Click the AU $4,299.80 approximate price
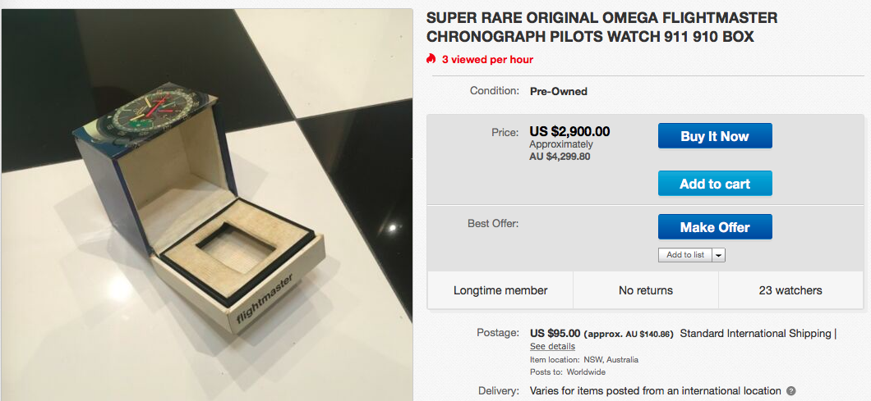Viewport: 871px width, 401px height. coord(560,156)
